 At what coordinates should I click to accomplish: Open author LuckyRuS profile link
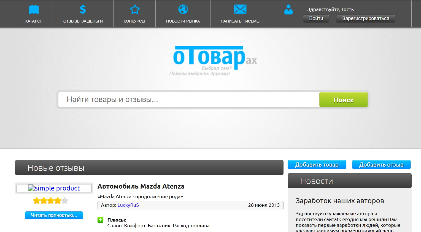(128, 205)
